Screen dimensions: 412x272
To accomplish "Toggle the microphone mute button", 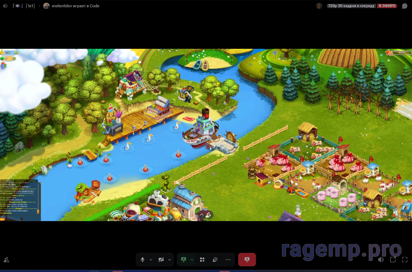I will click(x=143, y=260).
